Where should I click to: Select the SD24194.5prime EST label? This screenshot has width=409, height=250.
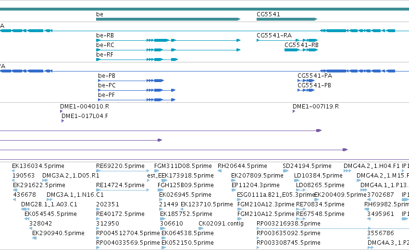(x=307, y=166)
